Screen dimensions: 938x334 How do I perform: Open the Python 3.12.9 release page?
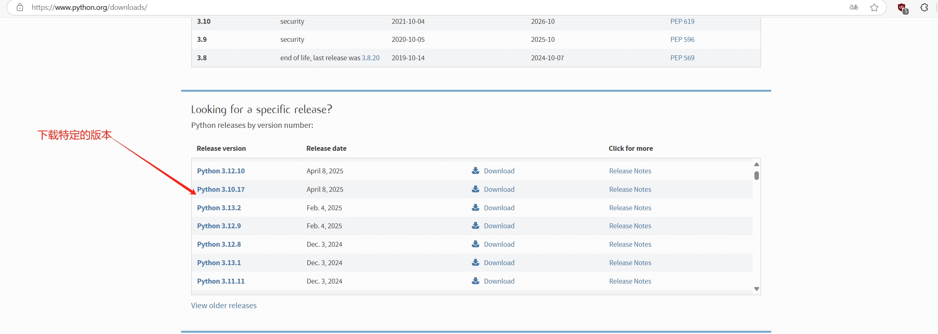(x=219, y=226)
